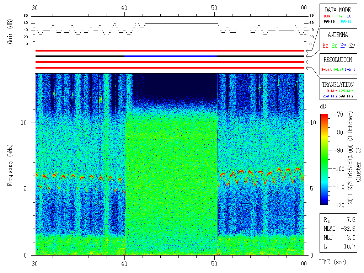
Task: Click the ANTENNA legend title
Action: point(338,35)
